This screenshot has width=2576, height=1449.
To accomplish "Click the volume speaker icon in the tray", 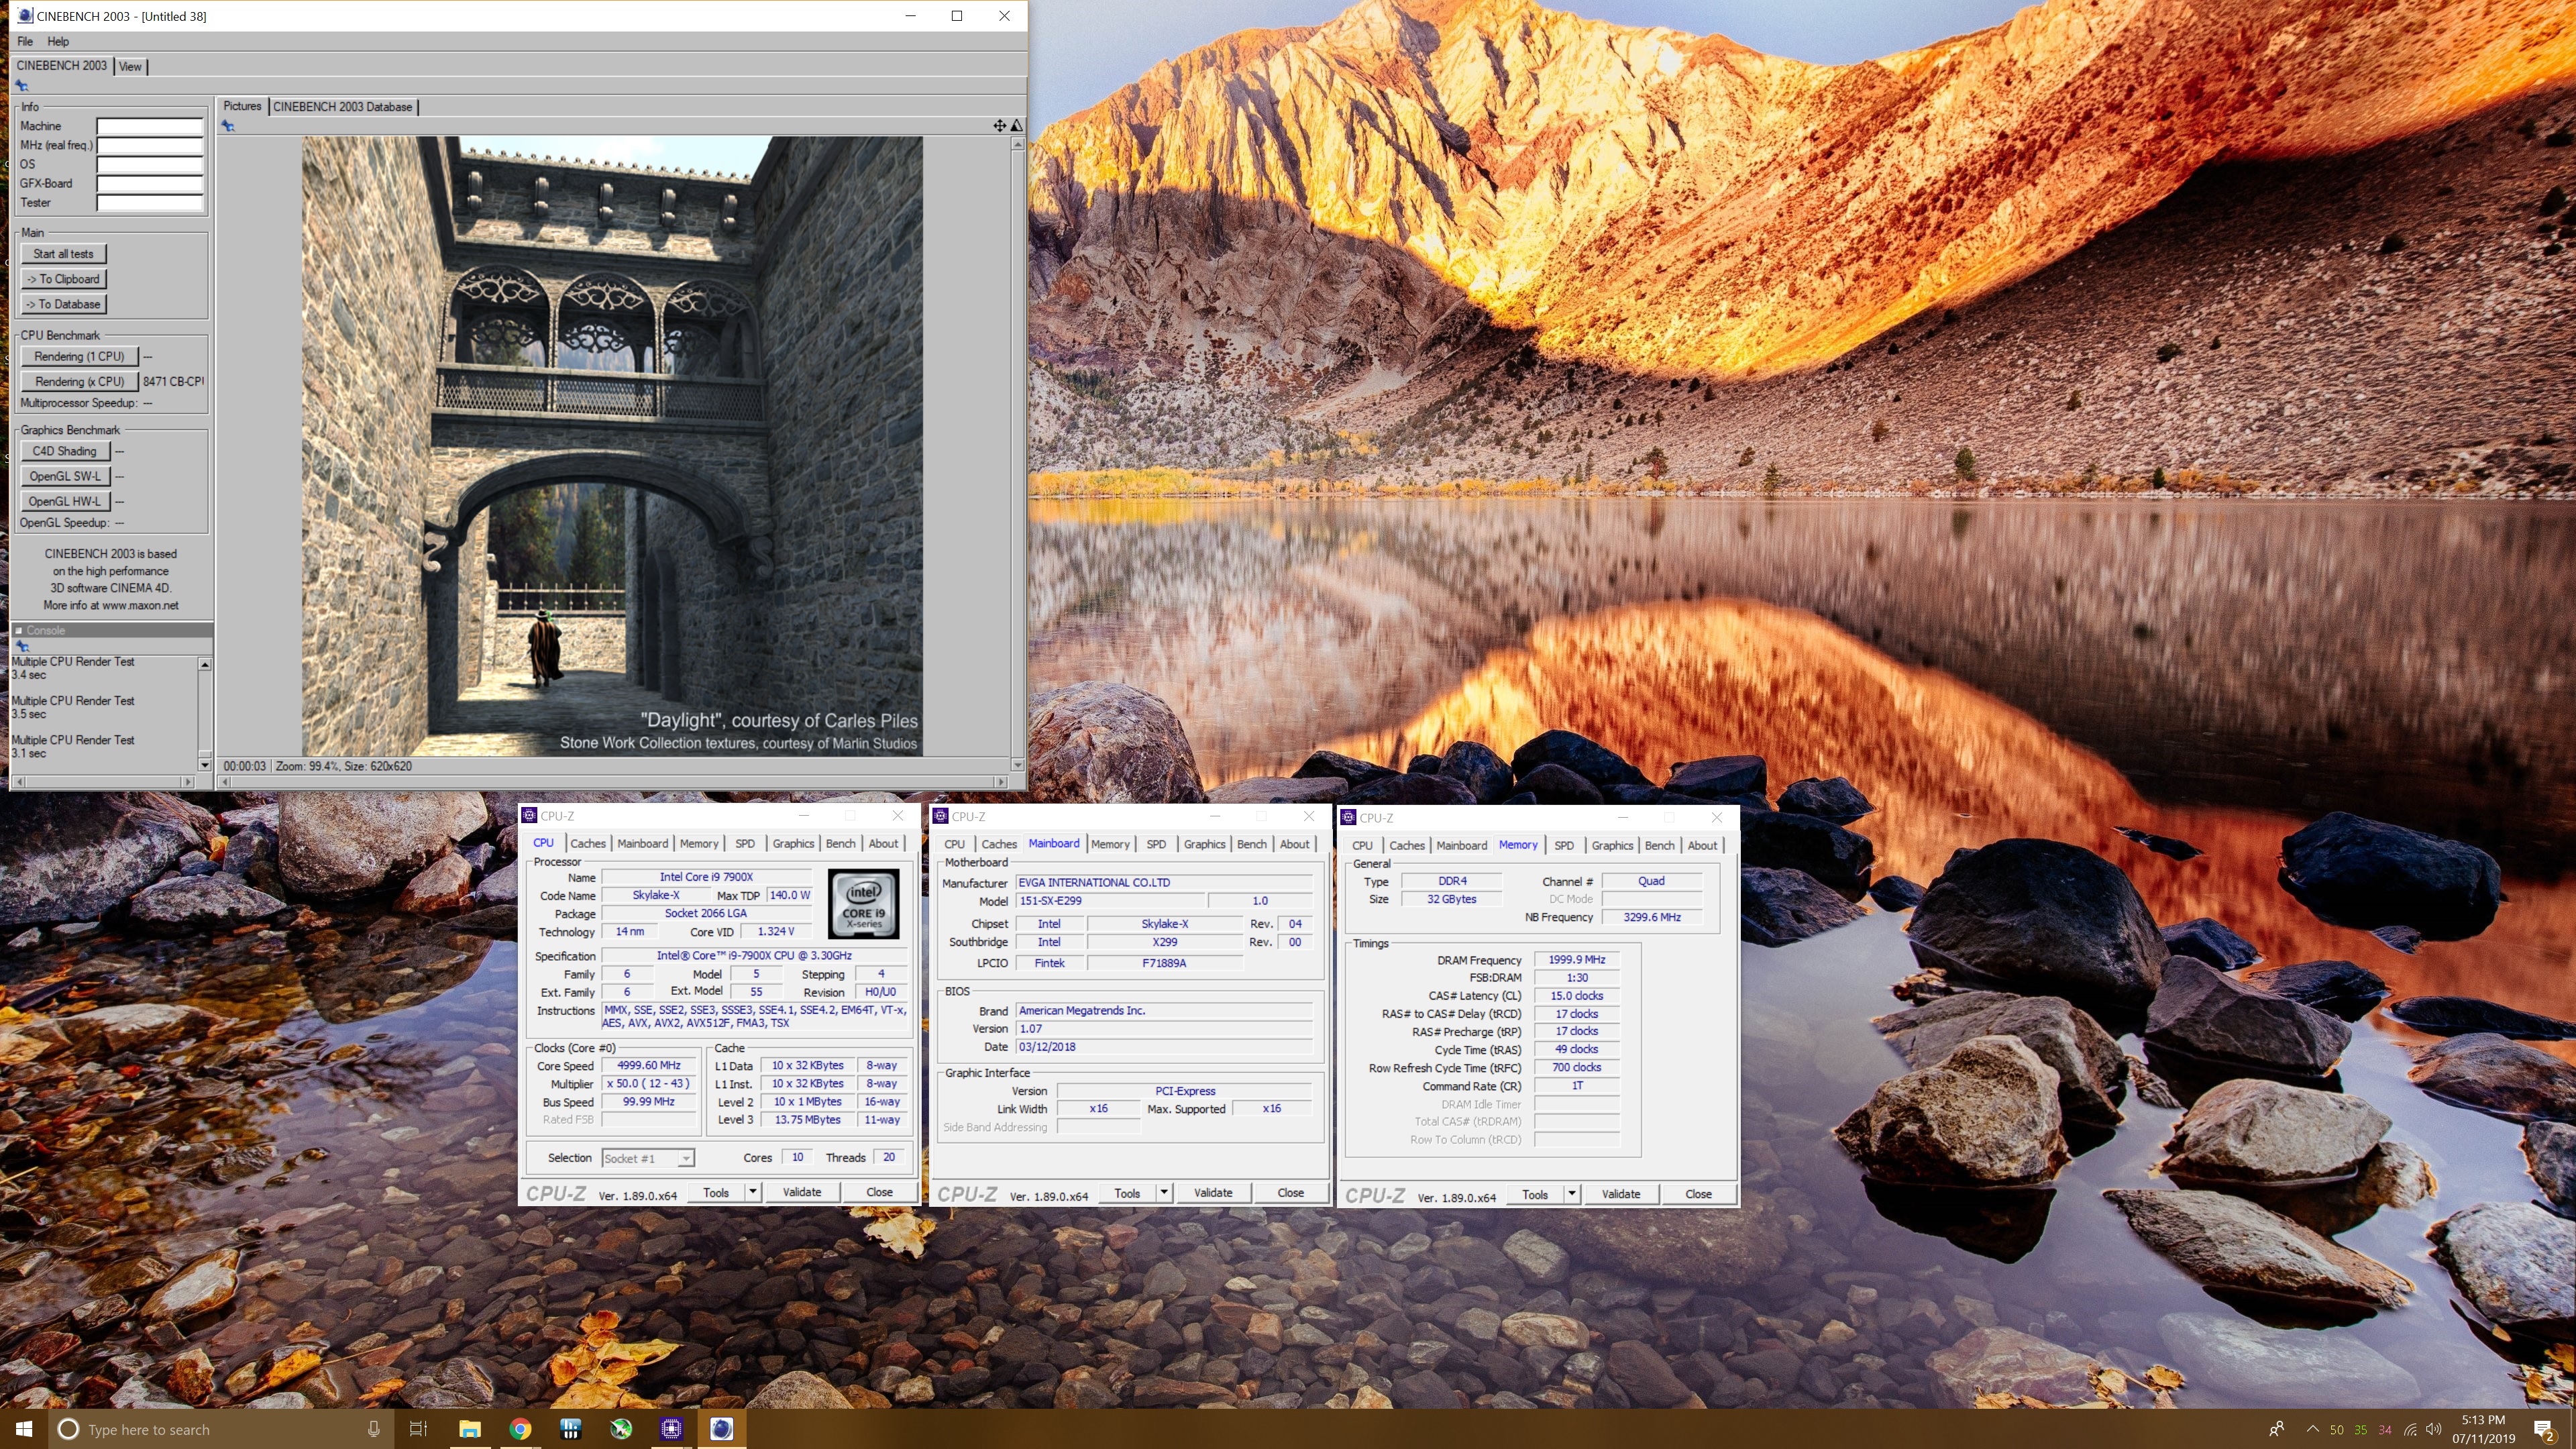I will pos(2433,1429).
